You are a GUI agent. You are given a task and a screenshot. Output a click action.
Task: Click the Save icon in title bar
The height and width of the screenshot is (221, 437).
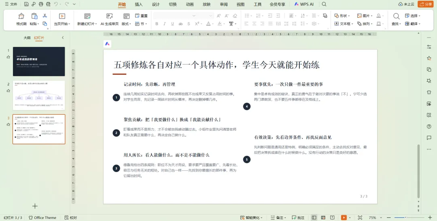[26, 4]
